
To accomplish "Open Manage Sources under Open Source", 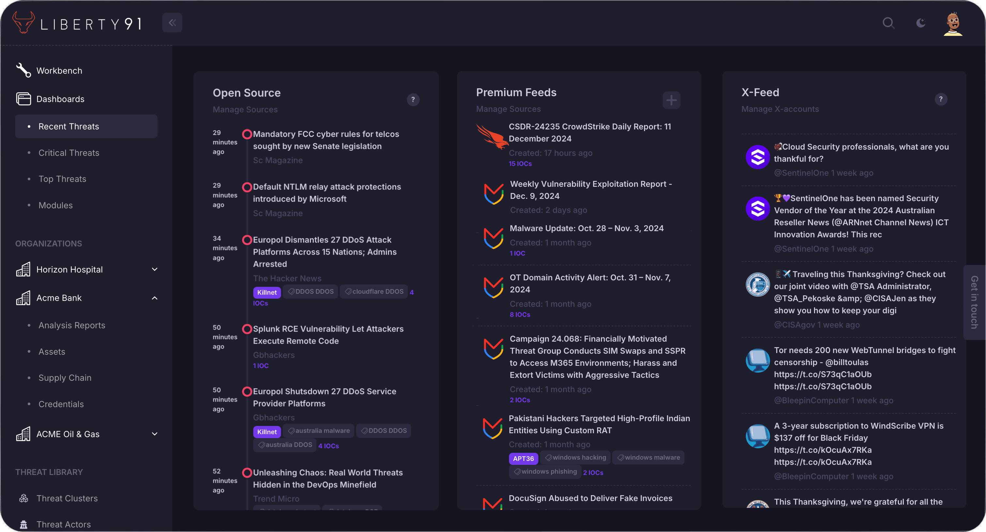I will (245, 110).
